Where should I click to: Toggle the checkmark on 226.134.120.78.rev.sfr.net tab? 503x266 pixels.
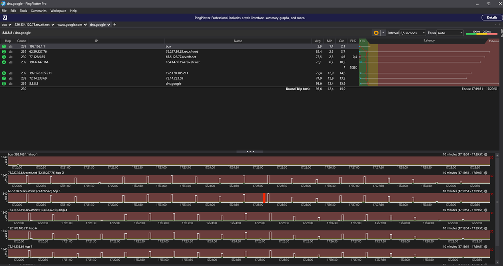point(53,24)
